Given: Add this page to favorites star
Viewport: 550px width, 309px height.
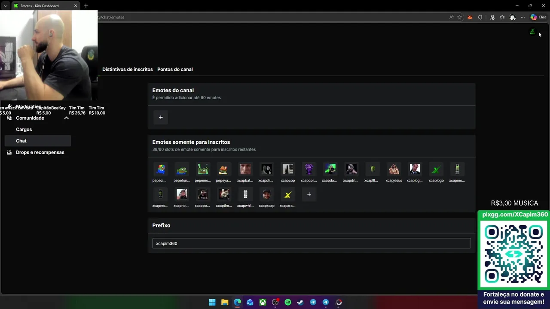Looking at the screenshot, I should coord(460,17).
